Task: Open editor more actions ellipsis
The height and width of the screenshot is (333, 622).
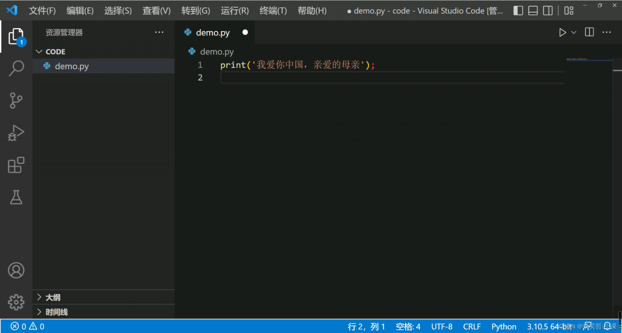Action: coord(606,33)
